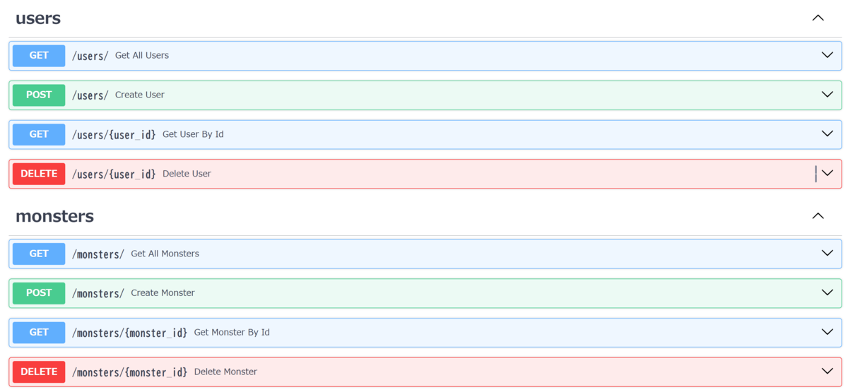Collapse the users section with its caret
Viewport: 848px width, 392px height.
(818, 18)
